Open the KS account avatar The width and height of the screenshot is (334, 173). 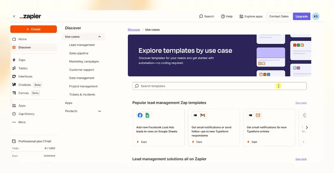(316, 16)
